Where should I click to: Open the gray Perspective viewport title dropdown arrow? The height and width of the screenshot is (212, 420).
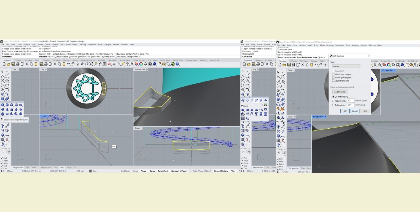tap(147, 70)
